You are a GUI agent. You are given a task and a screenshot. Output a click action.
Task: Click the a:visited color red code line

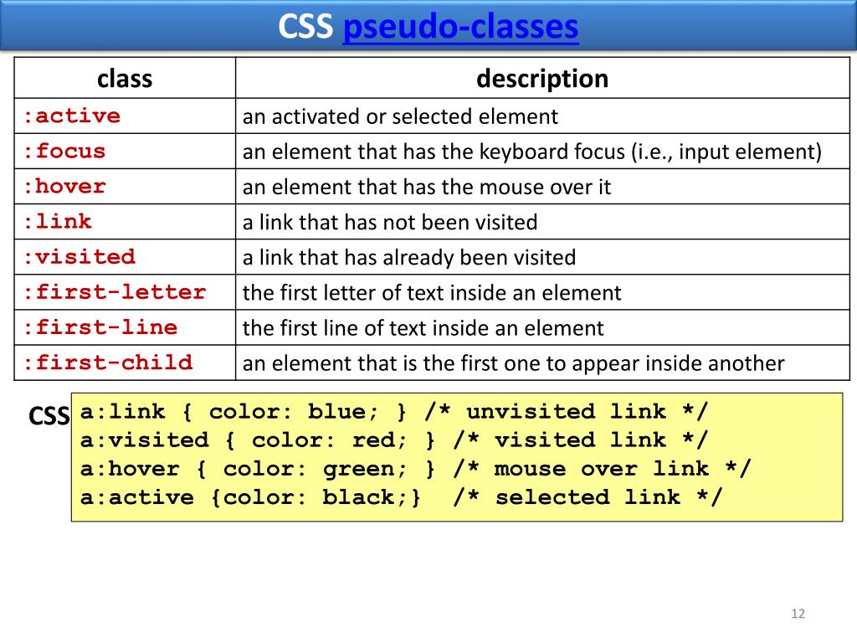tap(394, 440)
